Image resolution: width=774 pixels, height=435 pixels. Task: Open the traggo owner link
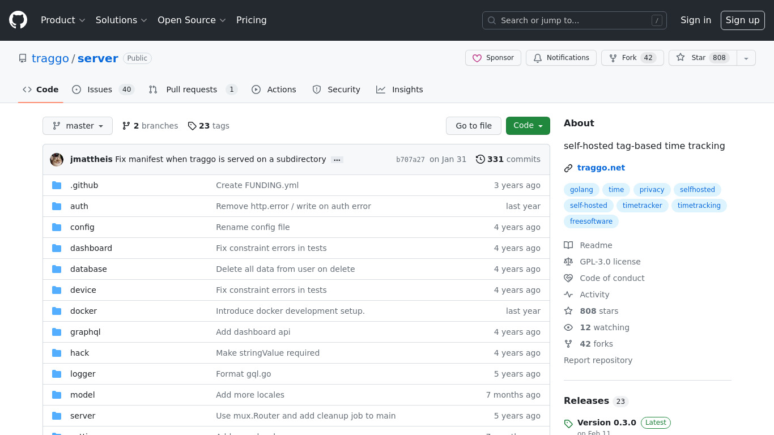[x=50, y=58]
